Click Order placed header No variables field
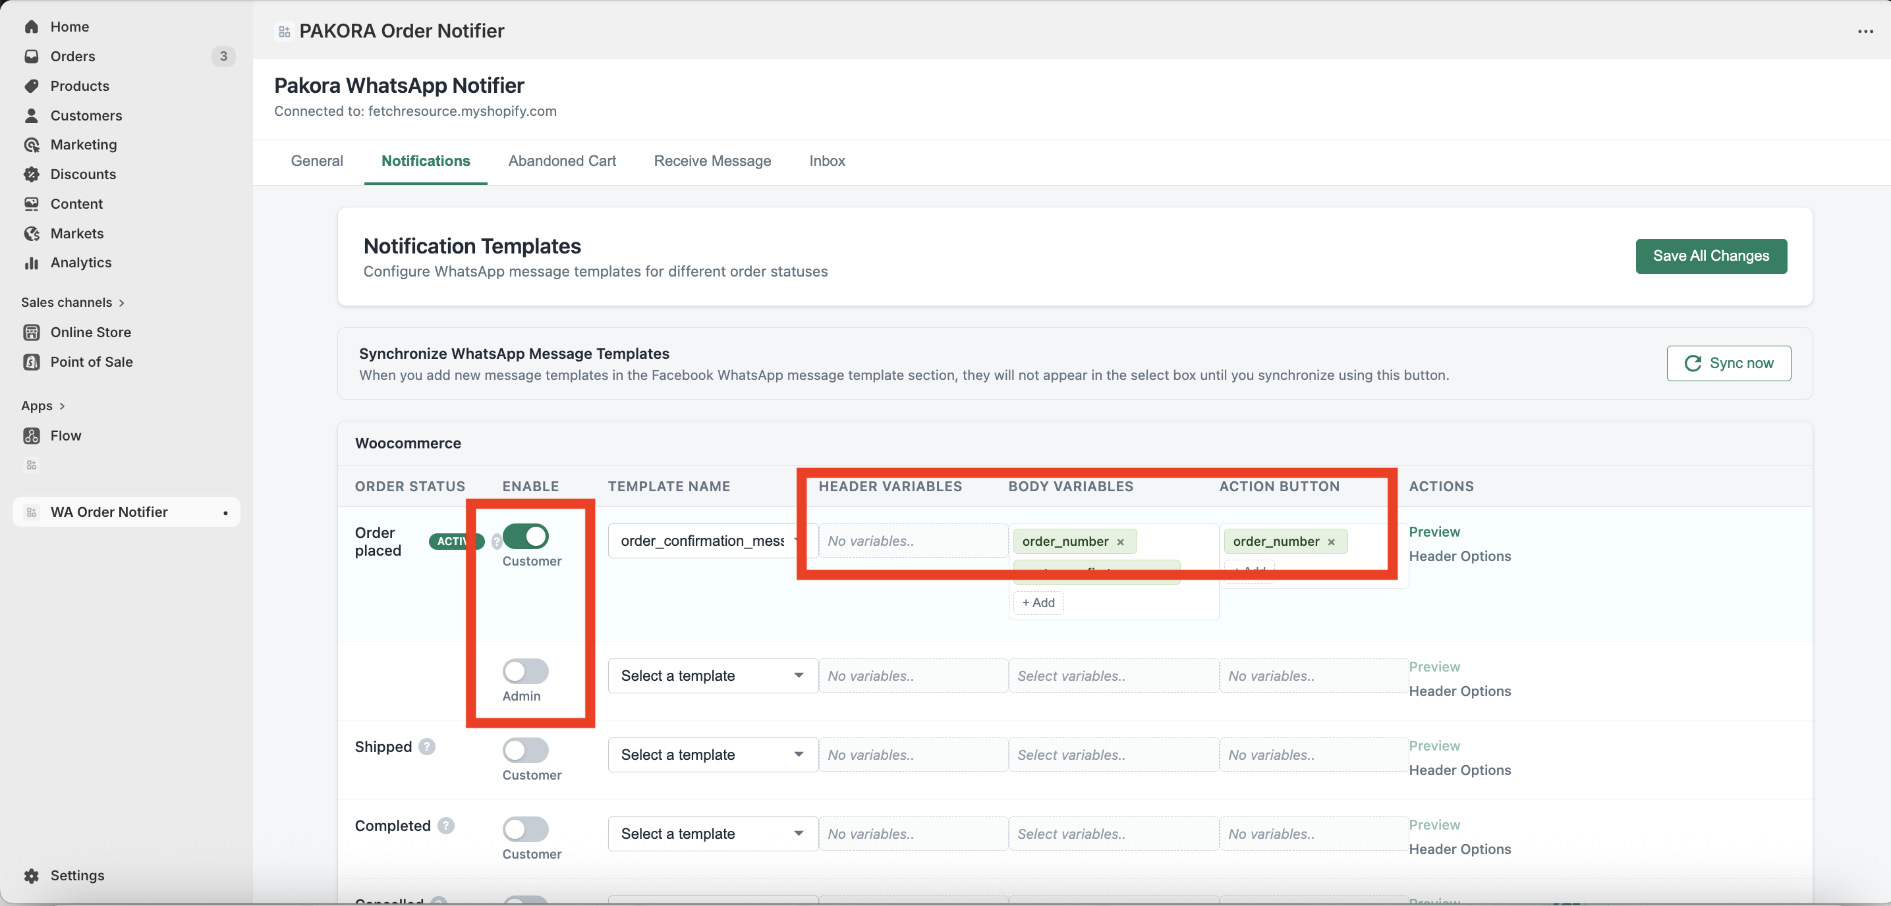This screenshot has width=1891, height=906. 913,541
